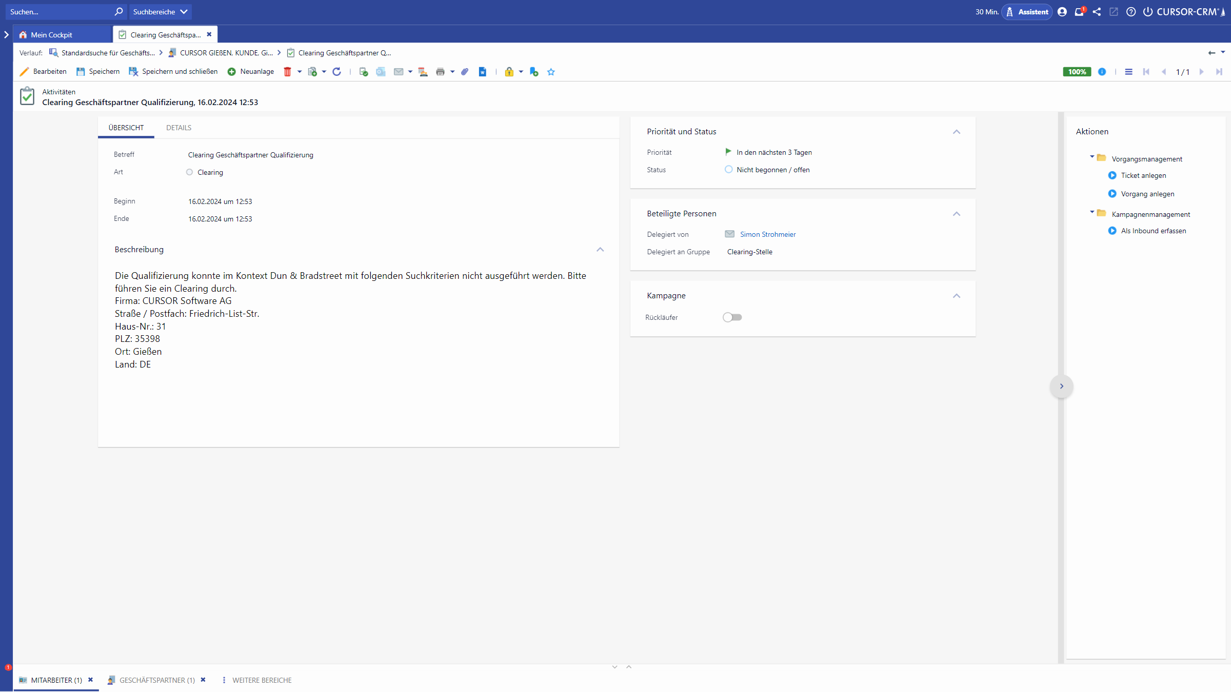
Task: Open the GESCHÄFTSPARTNER (1) bottom tab
Action: (157, 680)
